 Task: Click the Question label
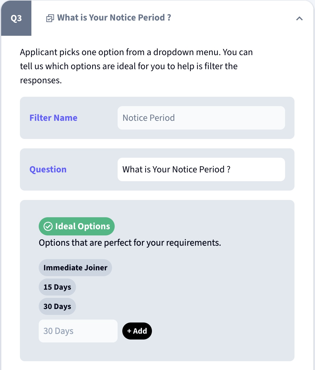click(48, 169)
